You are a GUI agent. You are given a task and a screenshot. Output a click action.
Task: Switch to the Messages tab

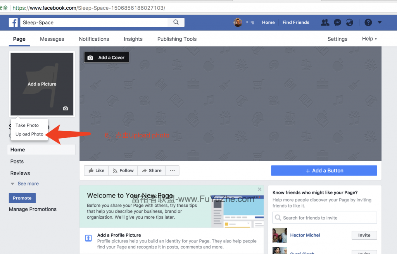pos(52,39)
